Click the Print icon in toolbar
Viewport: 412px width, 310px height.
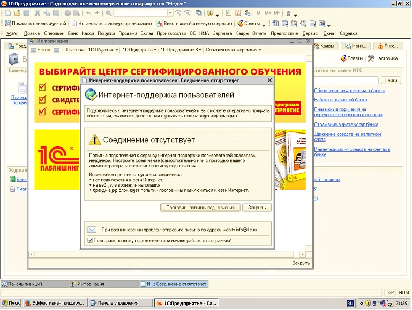(x=68, y=13)
